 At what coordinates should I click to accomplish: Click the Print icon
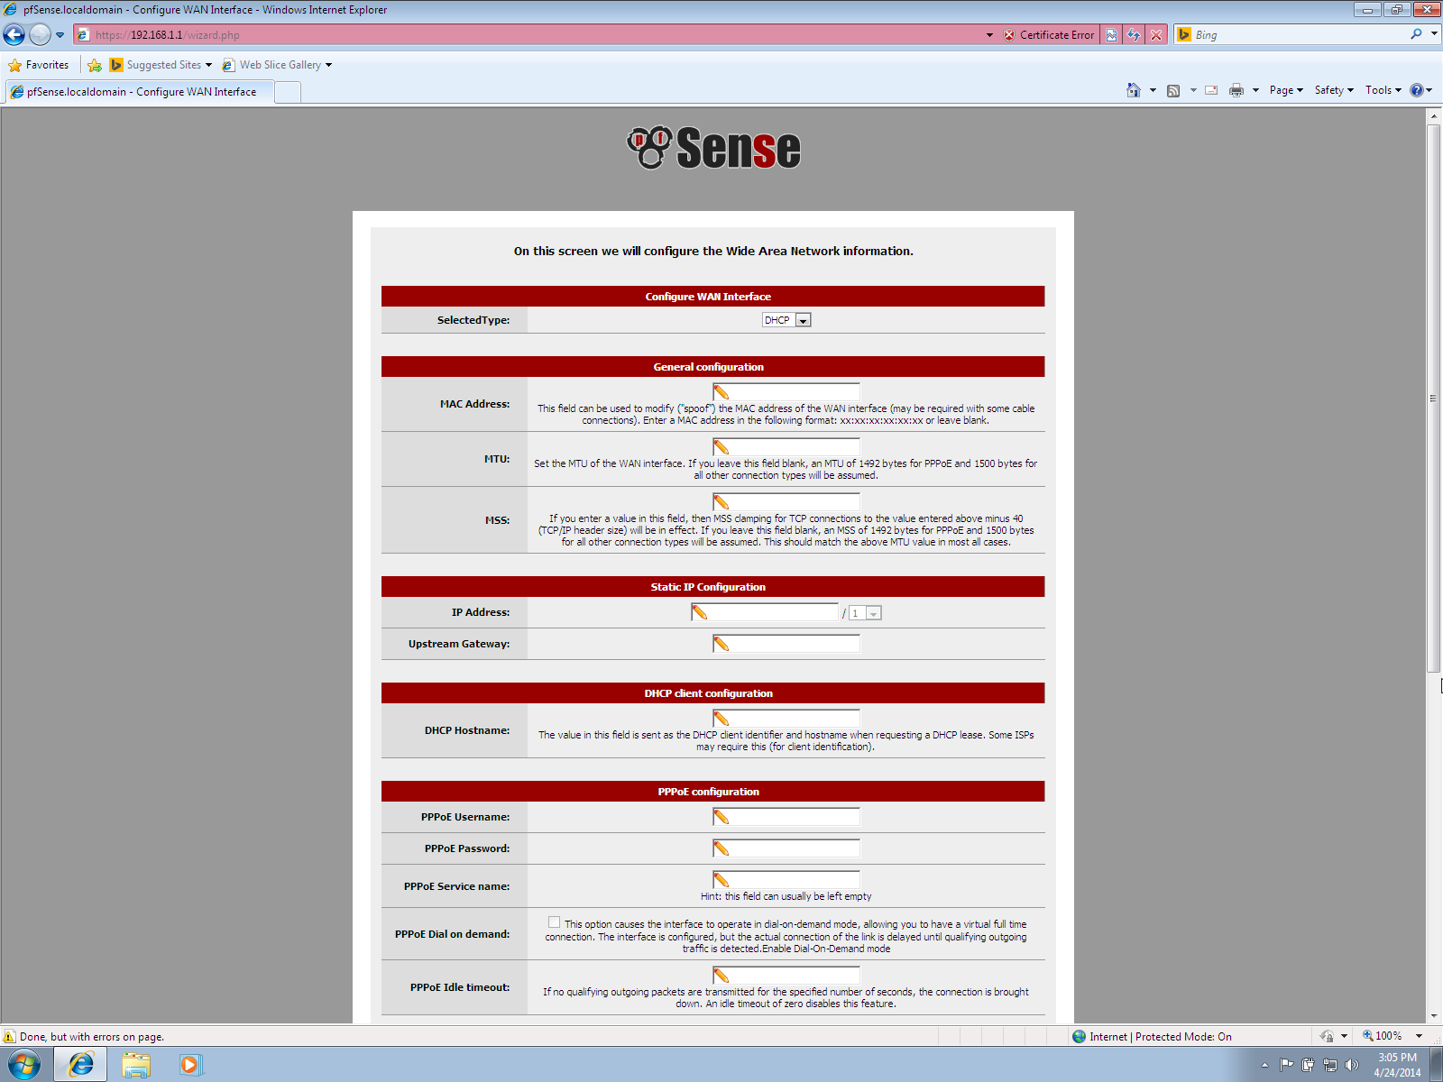[x=1236, y=90]
